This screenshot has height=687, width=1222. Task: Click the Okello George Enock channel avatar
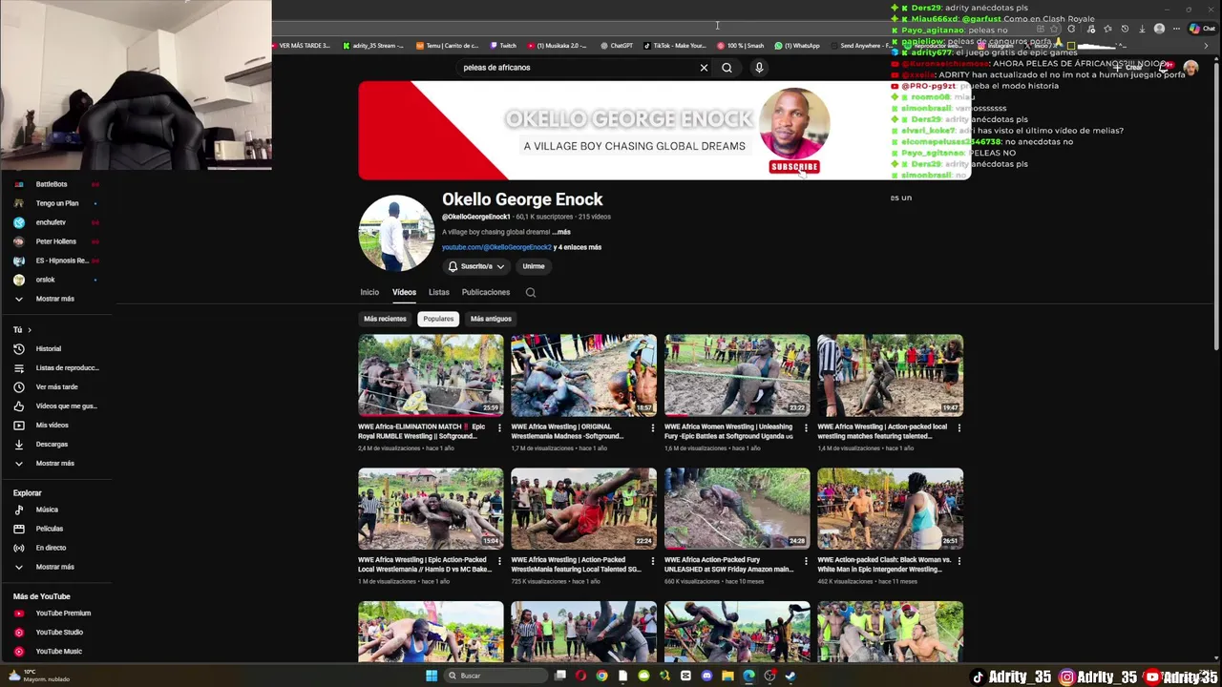(x=396, y=234)
